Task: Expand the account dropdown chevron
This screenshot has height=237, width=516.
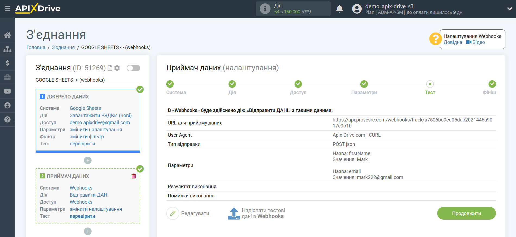Action: pyautogui.click(x=509, y=9)
